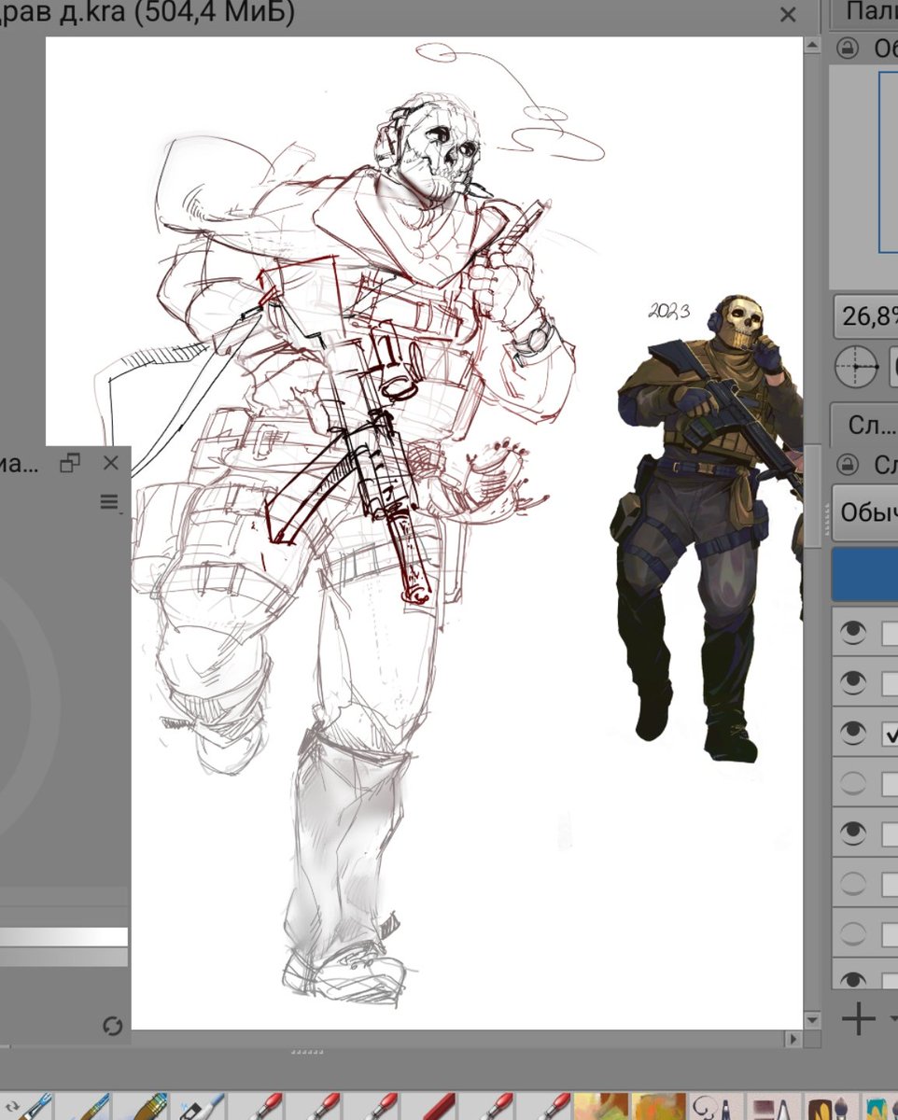Close the д.kra document tab
Image resolution: width=898 pixels, height=1120 pixels.
coord(788,14)
